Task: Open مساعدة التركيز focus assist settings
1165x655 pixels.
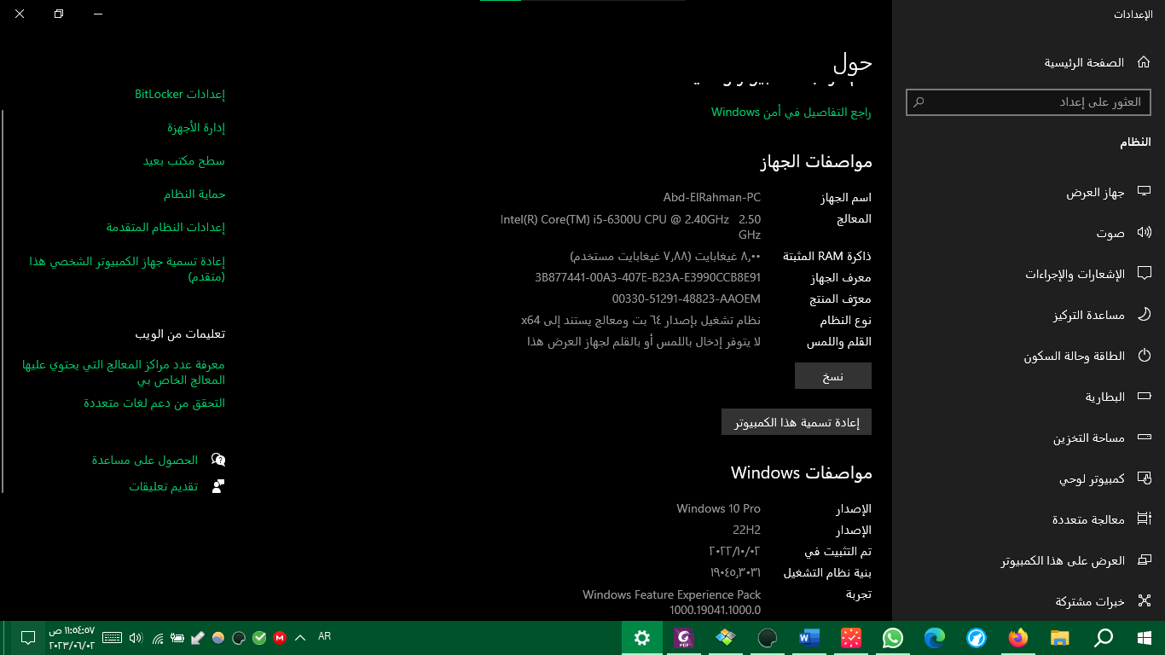Action: (x=1103, y=315)
